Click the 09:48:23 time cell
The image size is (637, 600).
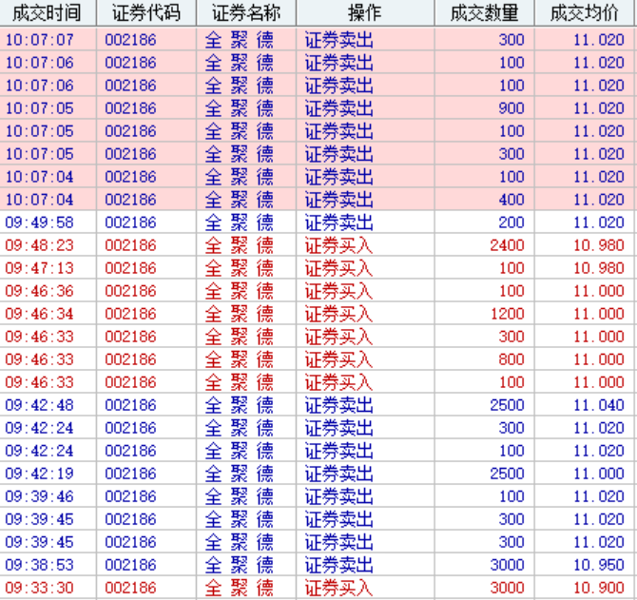point(39,245)
